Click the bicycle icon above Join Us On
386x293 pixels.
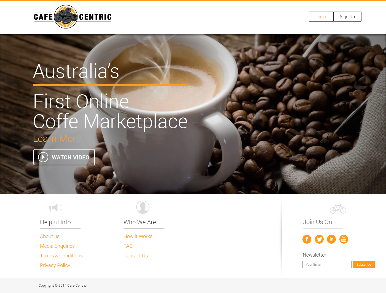coord(338,209)
